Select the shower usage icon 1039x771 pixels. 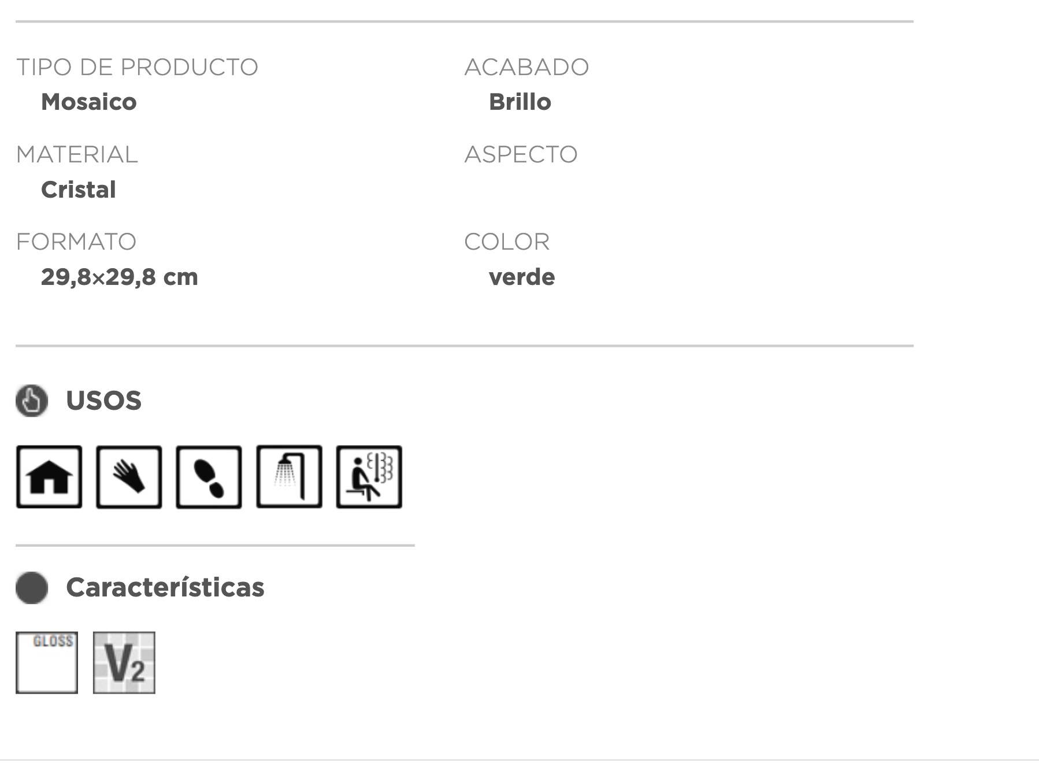pyautogui.click(x=289, y=477)
